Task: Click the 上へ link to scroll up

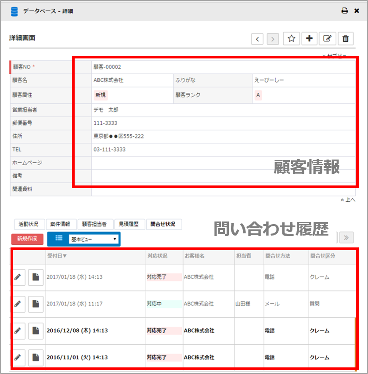Action: 348,200
